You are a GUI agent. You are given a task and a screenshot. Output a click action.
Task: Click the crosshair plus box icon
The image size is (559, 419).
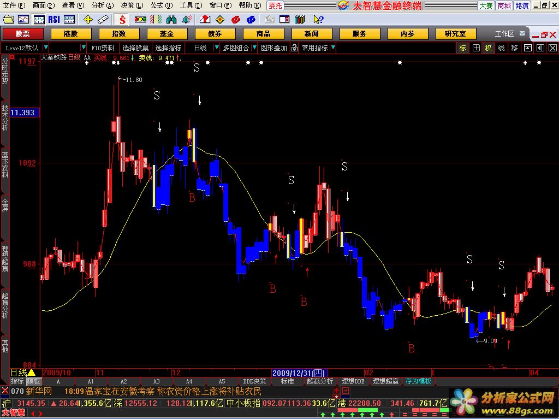pyautogui.click(x=476, y=48)
